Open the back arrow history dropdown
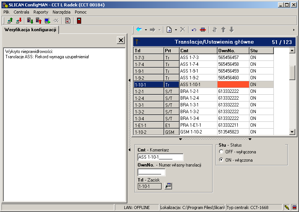299x212 pixels. point(146,30)
